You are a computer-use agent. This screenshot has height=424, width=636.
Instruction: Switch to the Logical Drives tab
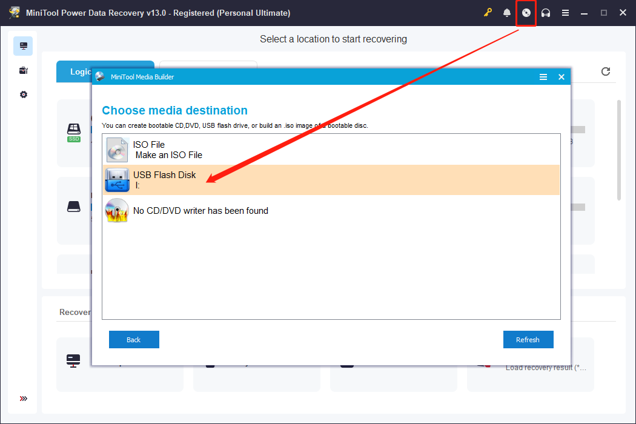click(81, 71)
